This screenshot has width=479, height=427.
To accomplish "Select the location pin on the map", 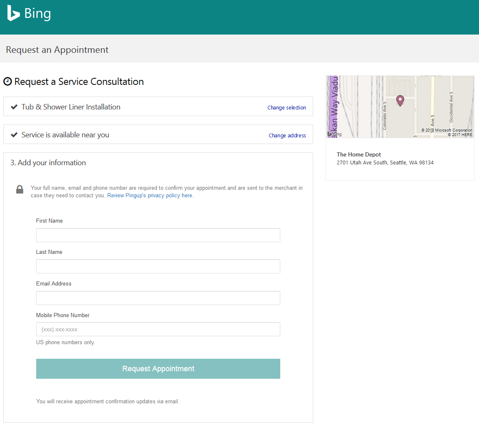I will coord(400,100).
